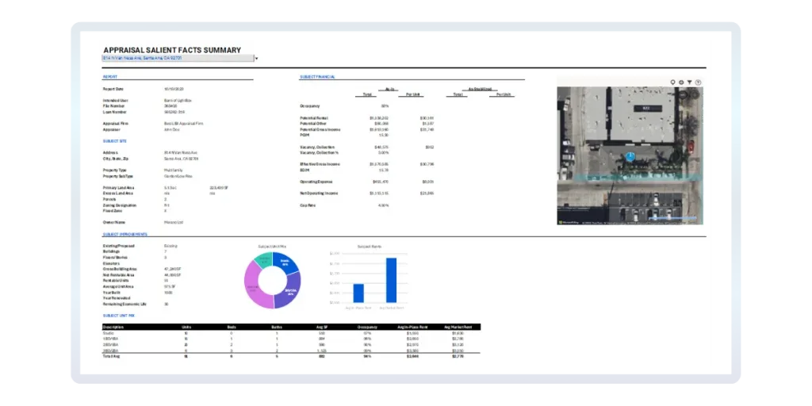Click the Property SubType label
This screenshot has width=812, height=406.
117,176
